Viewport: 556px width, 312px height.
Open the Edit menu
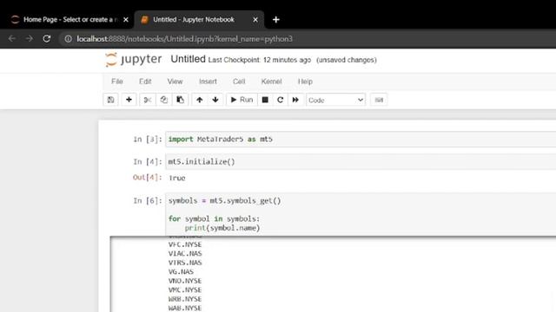(145, 81)
